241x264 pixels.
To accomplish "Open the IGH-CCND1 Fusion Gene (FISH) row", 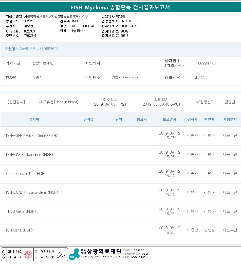I will click(x=32, y=192).
